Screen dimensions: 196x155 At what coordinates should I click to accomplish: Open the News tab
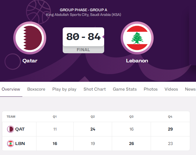coord(190,89)
